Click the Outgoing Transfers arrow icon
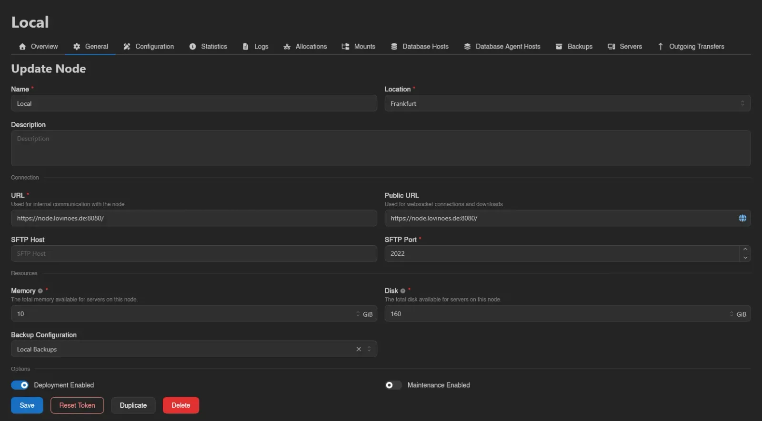The image size is (762, 421). tap(661, 47)
